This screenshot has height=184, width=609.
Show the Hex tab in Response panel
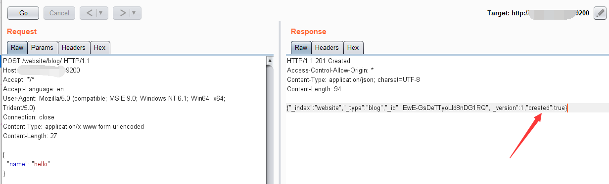coord(353,47)
